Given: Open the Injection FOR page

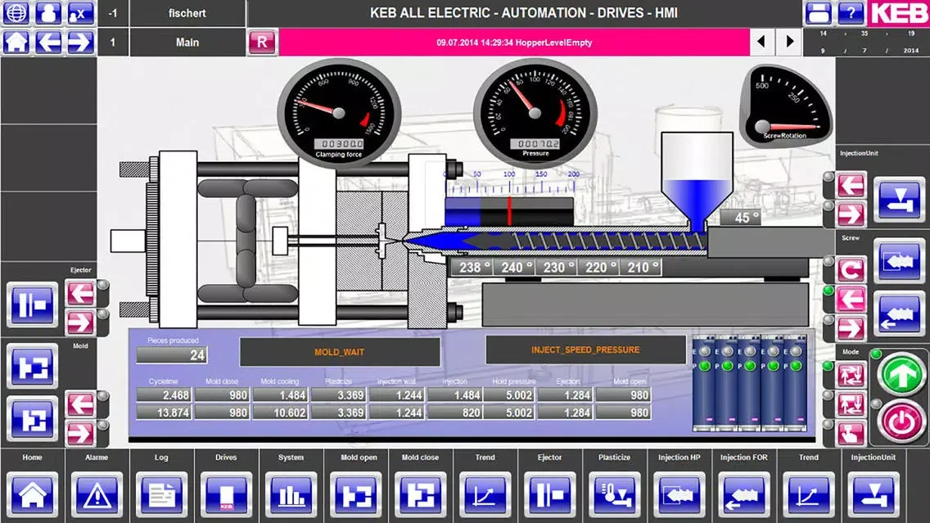Looking at the screenshot, I should tap(744, 494).
